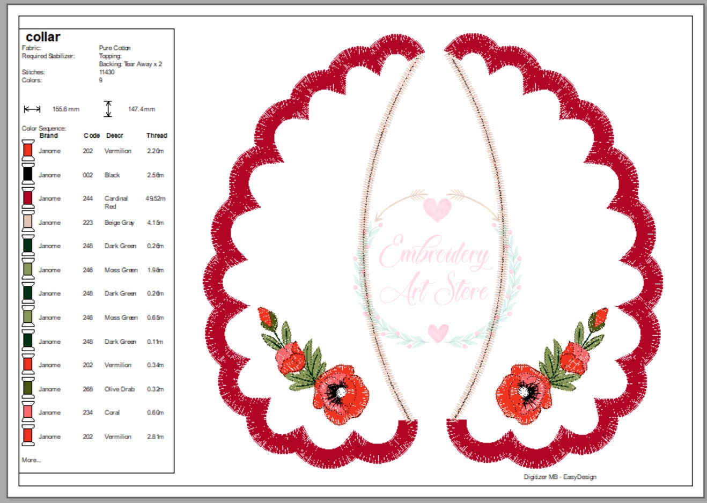Click the Embroidery Art Store watermark heart
Image resolution: width=707 pixels, height=503 pixels.
(438, 210)
